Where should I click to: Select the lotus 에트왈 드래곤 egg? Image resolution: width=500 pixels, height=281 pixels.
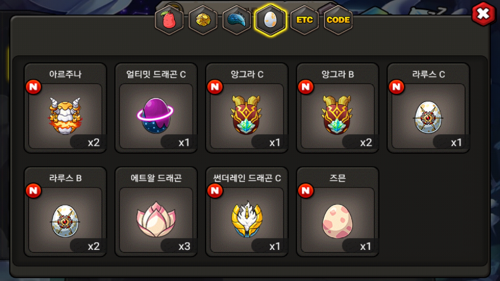156,212
